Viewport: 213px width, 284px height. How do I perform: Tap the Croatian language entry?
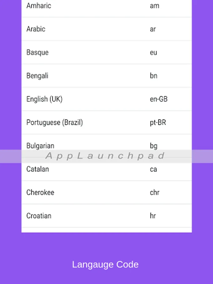38,216
